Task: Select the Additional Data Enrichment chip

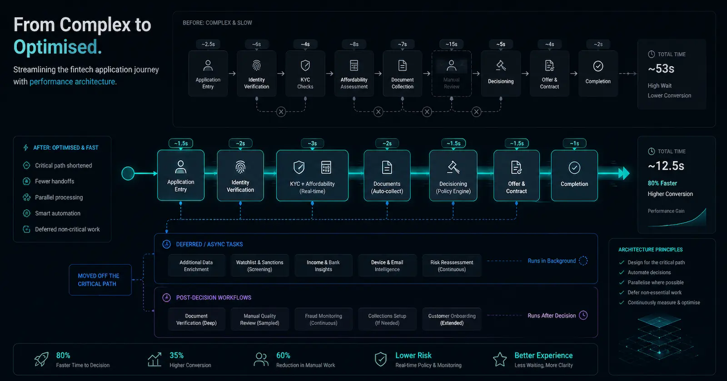Action: click(196, 266)
